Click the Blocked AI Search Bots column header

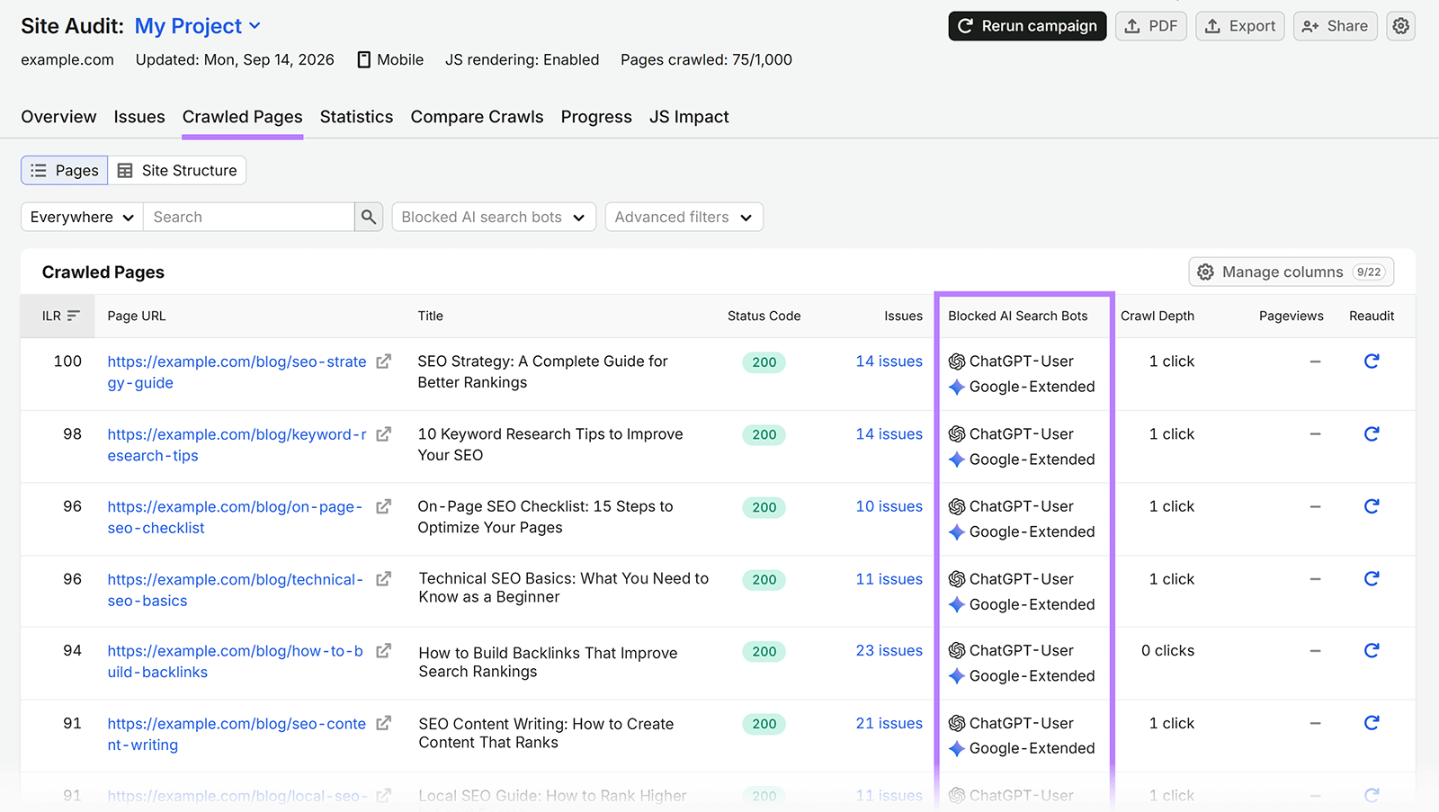pyautogui.click(x=1018, y=316)
